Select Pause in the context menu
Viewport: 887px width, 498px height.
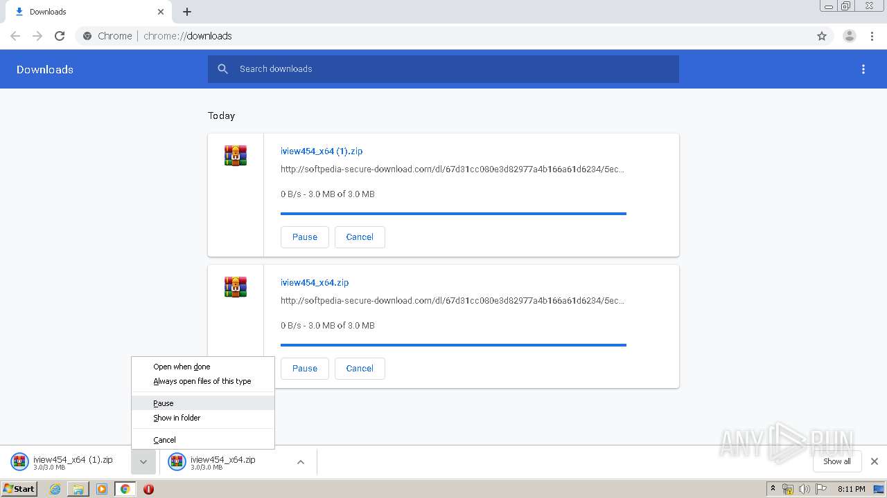203,403
